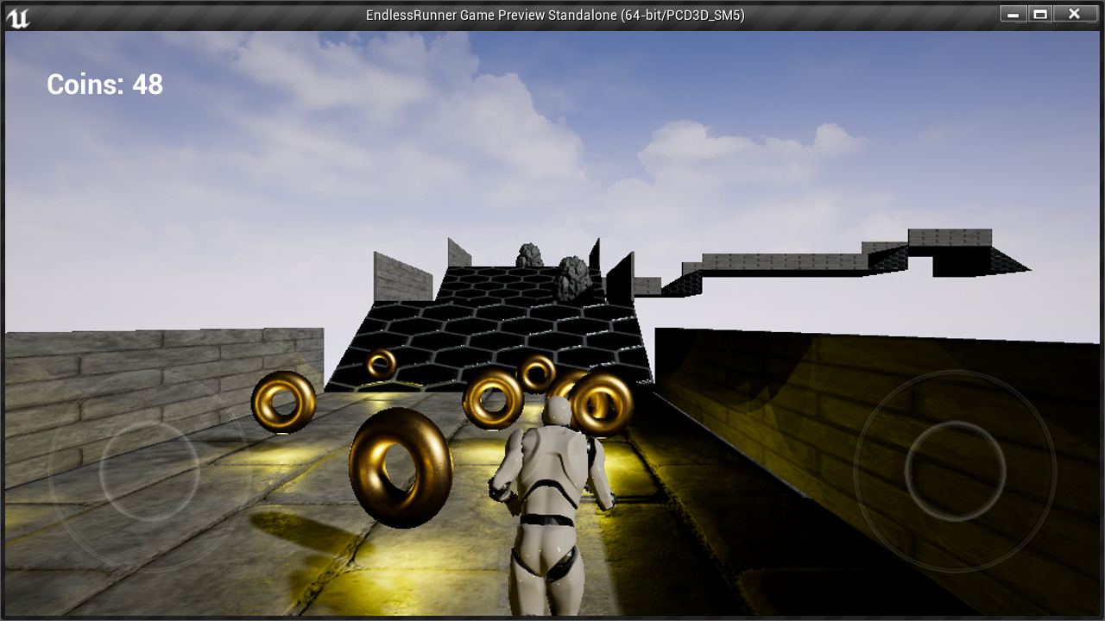The height and width of the screenshot is (621, 1105).
Task: Tap the left virtual joystick thumb
Action: pyautogui.click(x=149, y=471)
